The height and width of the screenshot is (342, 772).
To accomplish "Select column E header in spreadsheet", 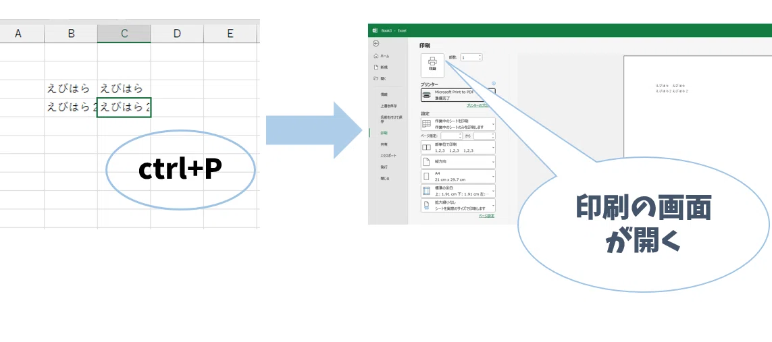I will point(230,34).
